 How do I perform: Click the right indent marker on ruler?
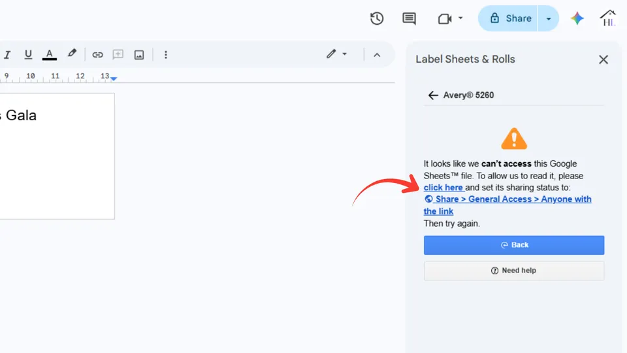[114, 78]
